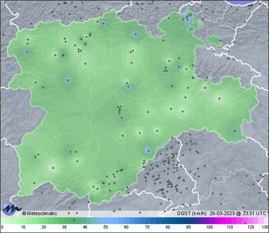Click legend value 120
The width and height of the screenshot is (269, 233).
tap(251, 227)
